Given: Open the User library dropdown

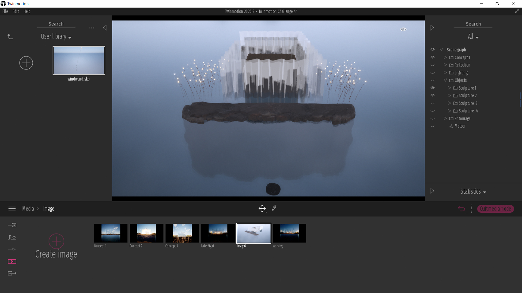Looking at the screenshot, I should 56,37.
